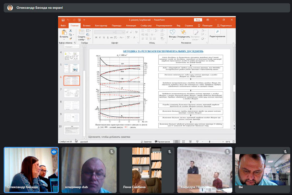This screenshot has height=195, width=292.
Task: Switch to Reading view icon
Action: pos(190,142)
